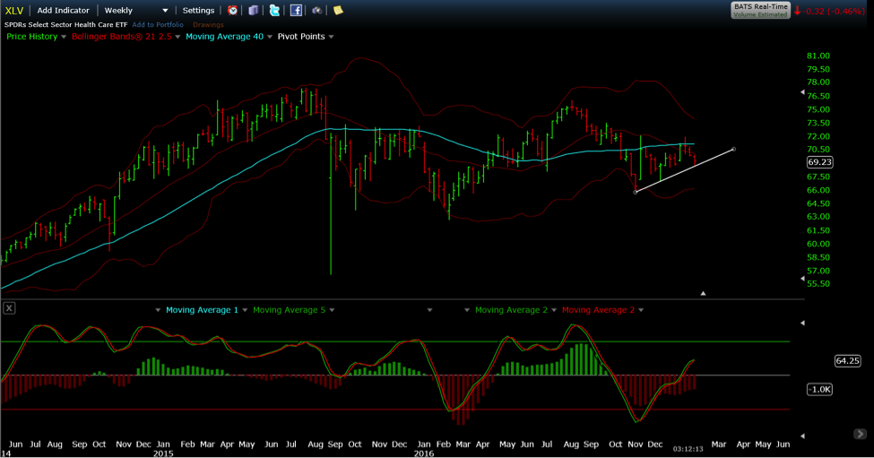874x458 pixels.
Task: Open the yellow sticky note icon
Action: click(338, 10)
